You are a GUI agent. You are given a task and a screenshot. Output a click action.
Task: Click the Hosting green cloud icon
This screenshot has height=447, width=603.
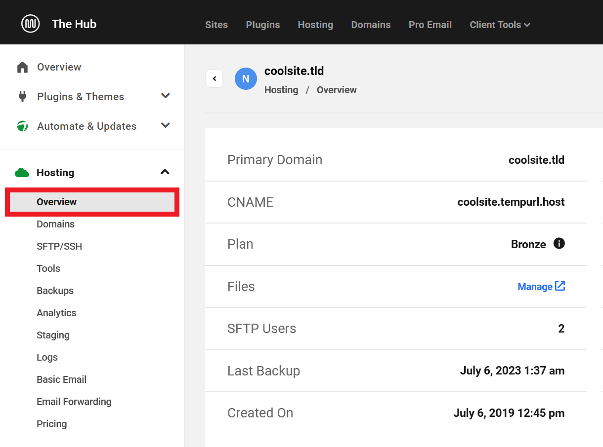pyautogui.click(x=22, y=173)
